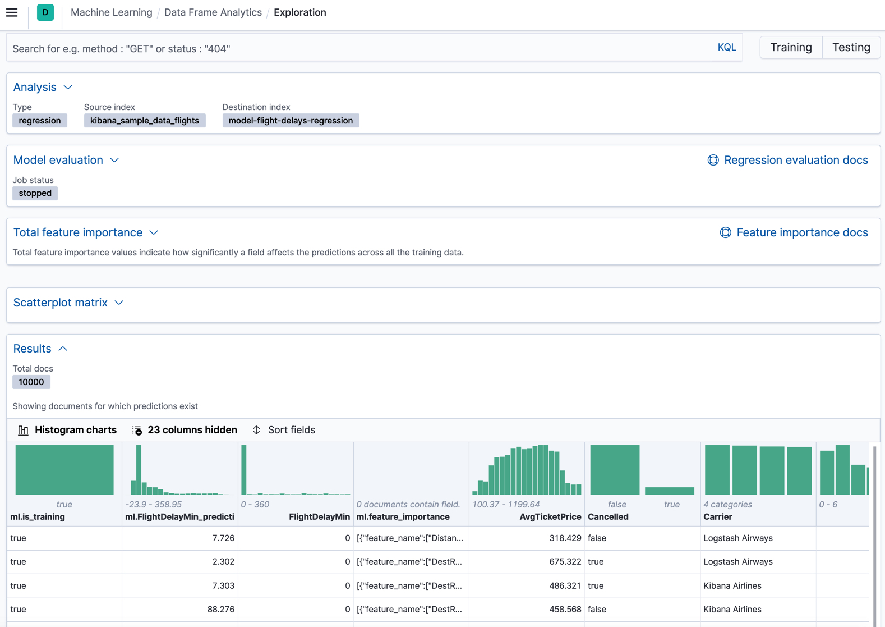Focus the KQL search input field
The width and height of the screenshot is (885, 627).
[359, 49]
